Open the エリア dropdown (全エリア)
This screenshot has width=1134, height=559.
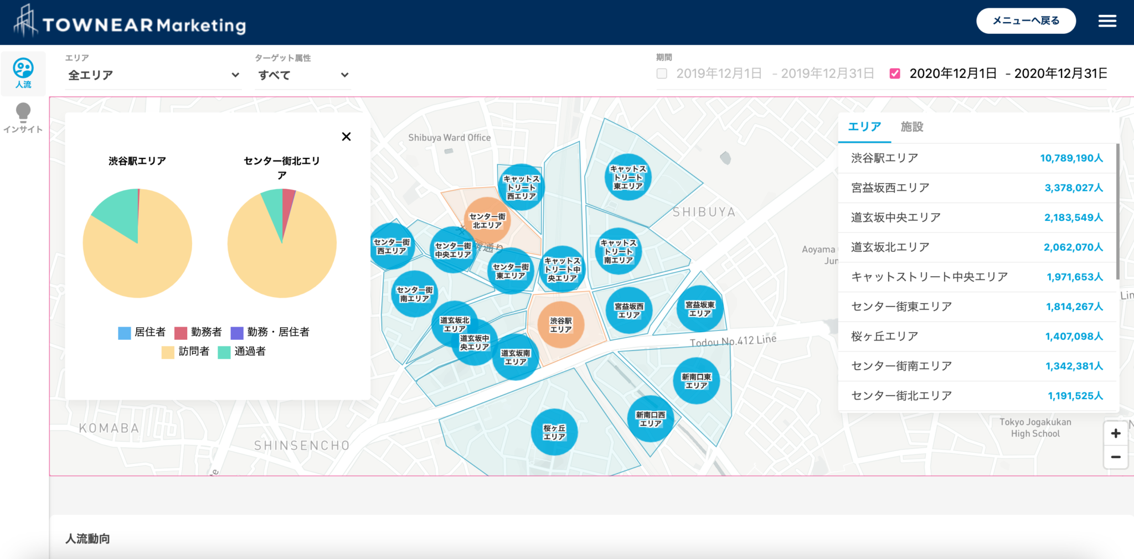click(153, 75)
